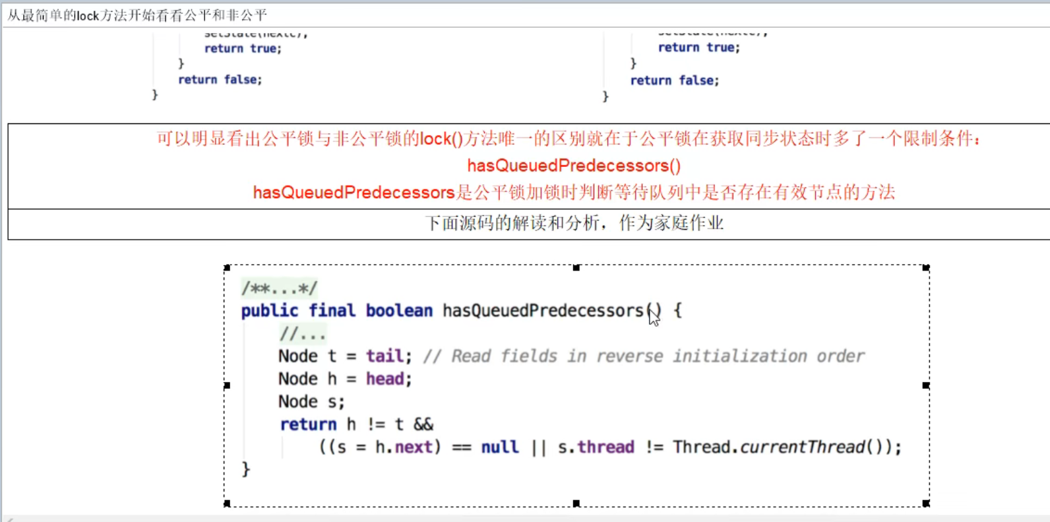
Task: Click the red line ending with 有效节点的方法
Action: coord(574,193)
